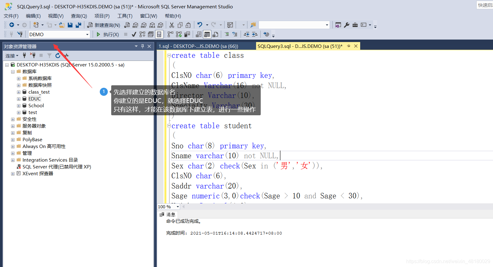Toggle Include Client Statistics icon
The height and width of the screenshot is (267, 493).
point(187,34)
